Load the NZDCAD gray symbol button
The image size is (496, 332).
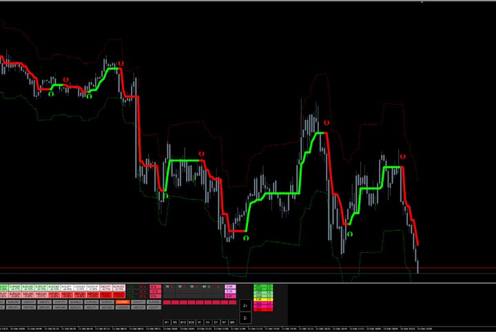60,307
